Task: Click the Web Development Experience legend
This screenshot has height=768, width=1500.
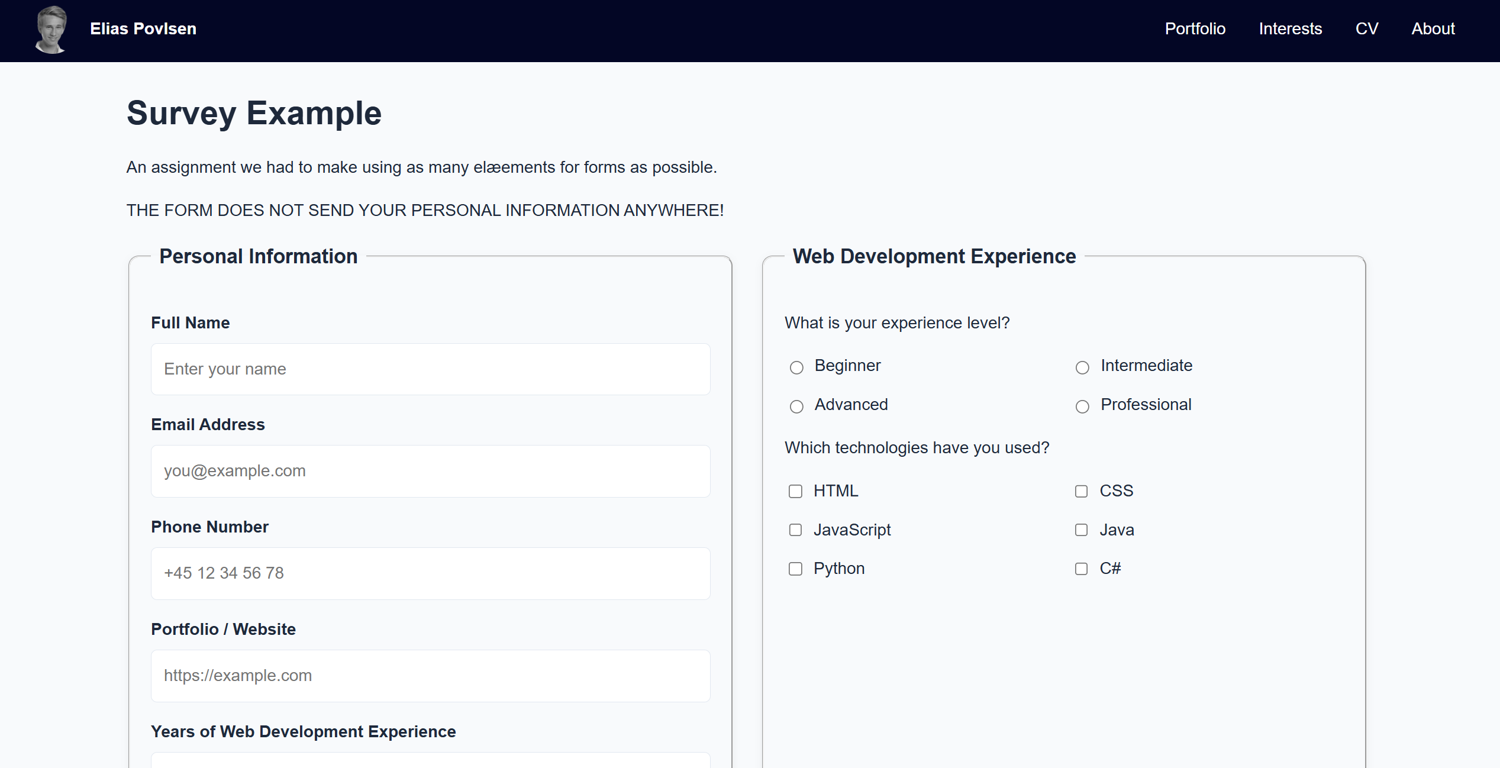Action: click(934, 256)
